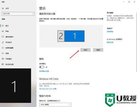
Task: Select the Display monitor icon
Action: (3, 26)
